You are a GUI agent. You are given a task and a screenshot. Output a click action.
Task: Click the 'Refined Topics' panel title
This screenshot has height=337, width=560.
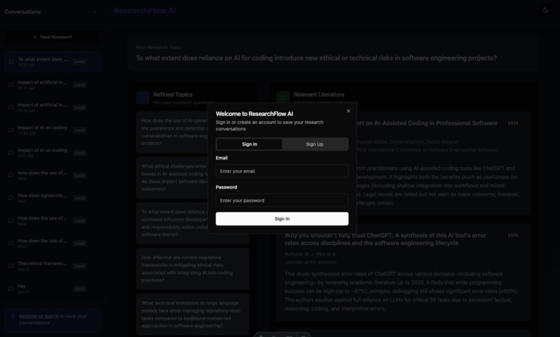[172, 94]
